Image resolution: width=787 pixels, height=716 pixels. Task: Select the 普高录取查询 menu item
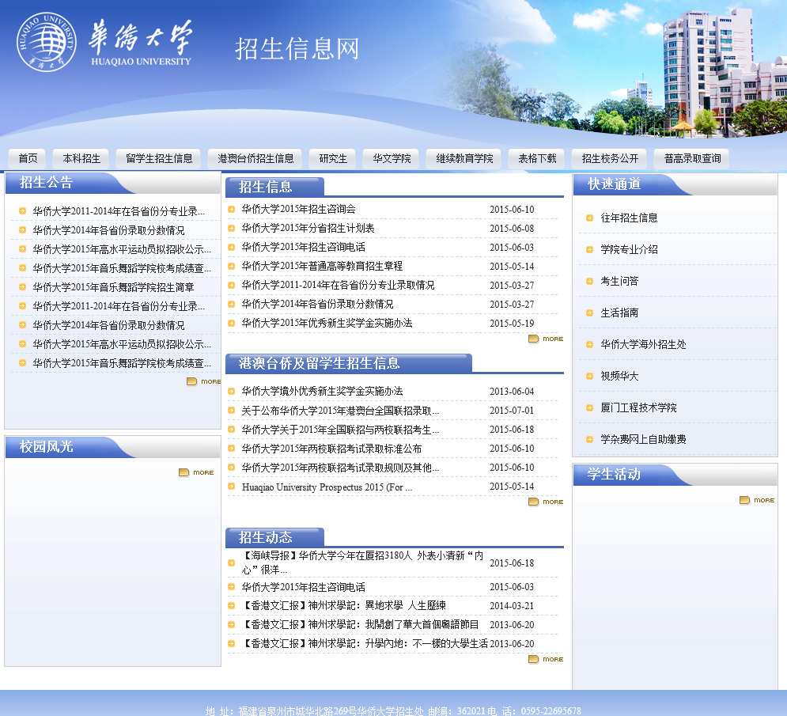click(692, 159)
